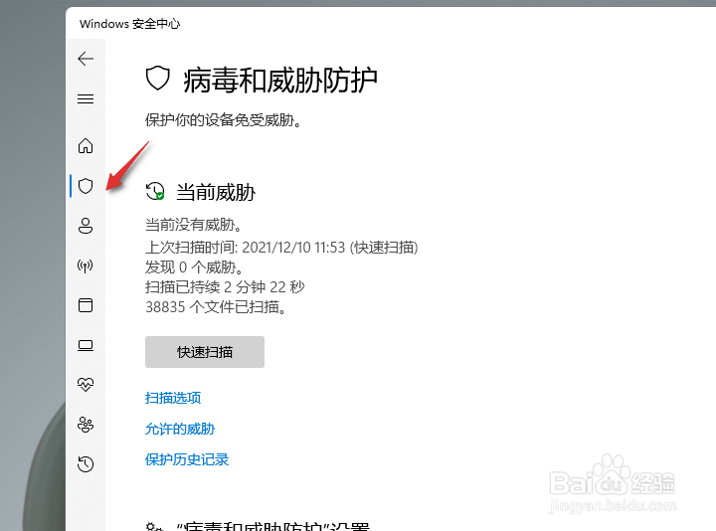The height and width of the screenshot is (531, 716).
Task: Click the 当前威胁 status clock icon
Action: [x=155, y=191]
